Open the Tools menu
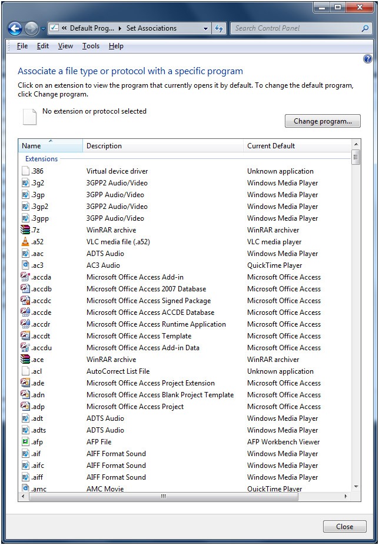 pyautogui.click(x=91, y=46)
